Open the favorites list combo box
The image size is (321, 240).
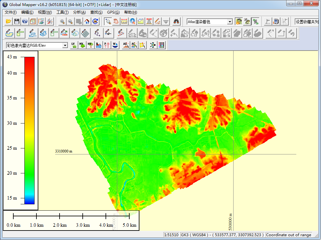click(307, 22)
